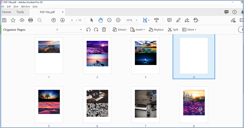Click the Extract pages button

(119, 29)
